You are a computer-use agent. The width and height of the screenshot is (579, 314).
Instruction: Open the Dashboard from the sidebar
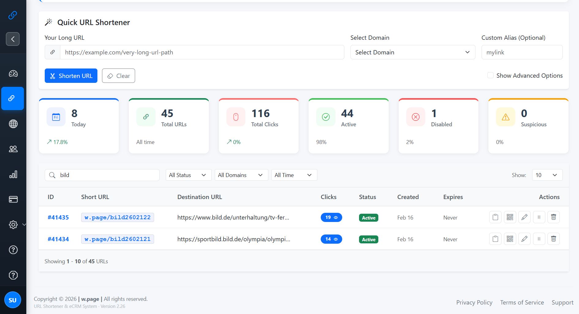coord(13,73)
